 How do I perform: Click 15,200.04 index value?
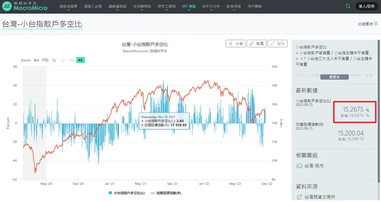pyautogui.click(x=351, y=133)
